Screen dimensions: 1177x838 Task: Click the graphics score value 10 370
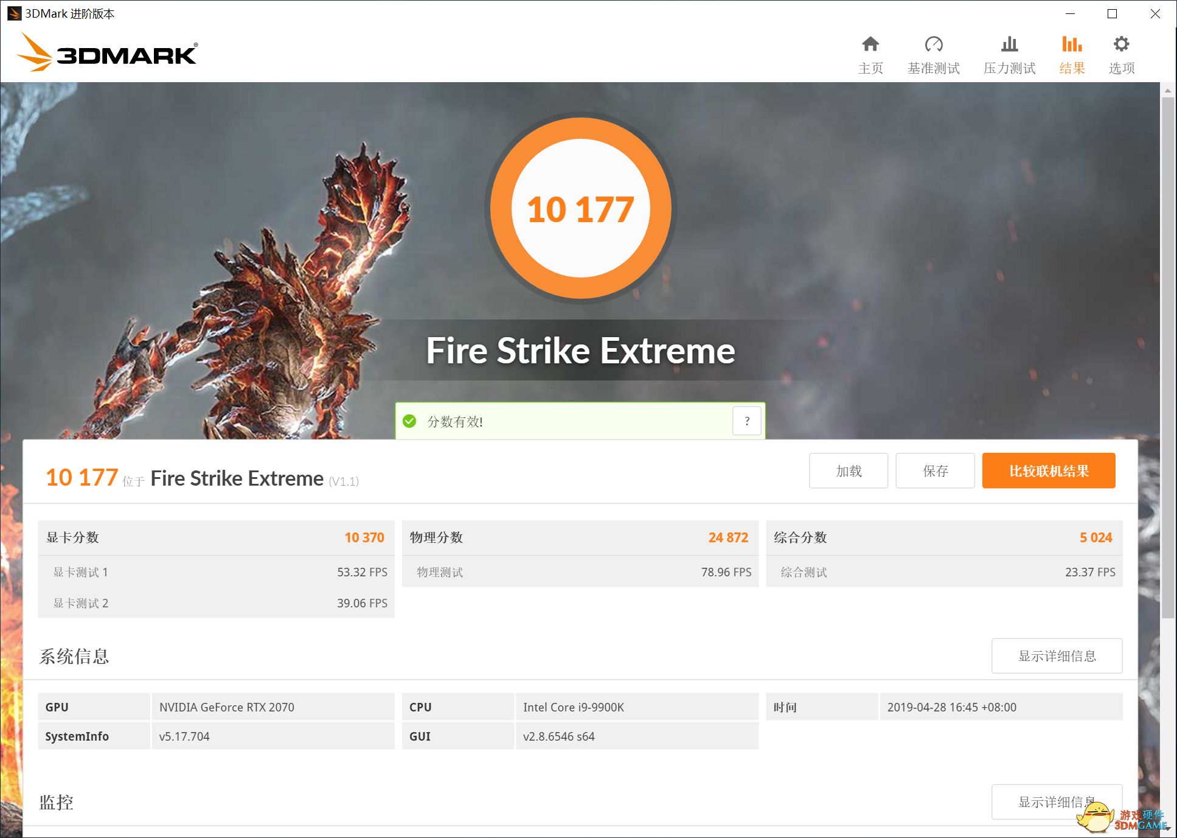(x=364, y=537)
